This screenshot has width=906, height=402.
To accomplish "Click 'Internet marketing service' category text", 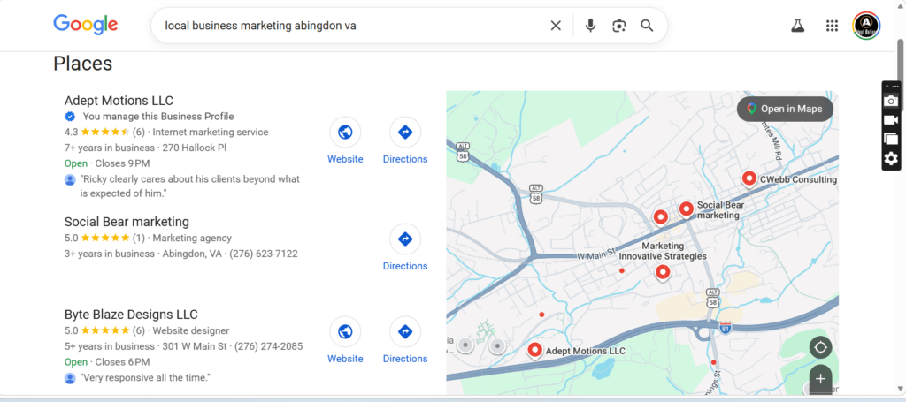I will tap(211, 132).
